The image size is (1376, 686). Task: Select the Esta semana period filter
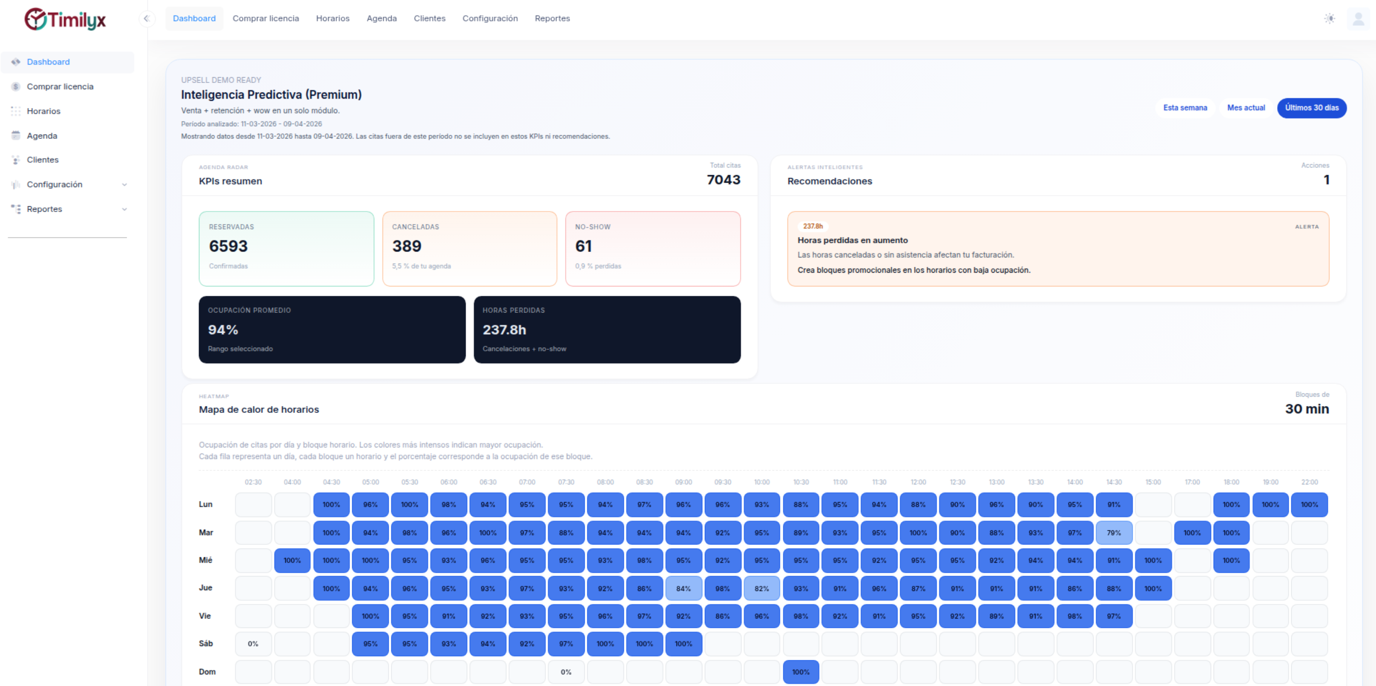(1185, 108)
